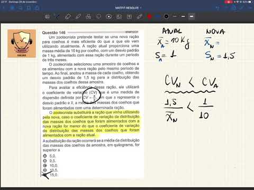Open the share and export menu
Viewport: 254px width, 190px height.
37,8
